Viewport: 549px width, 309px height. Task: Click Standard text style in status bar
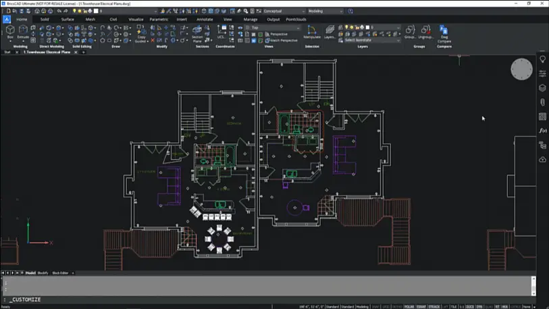332,307
